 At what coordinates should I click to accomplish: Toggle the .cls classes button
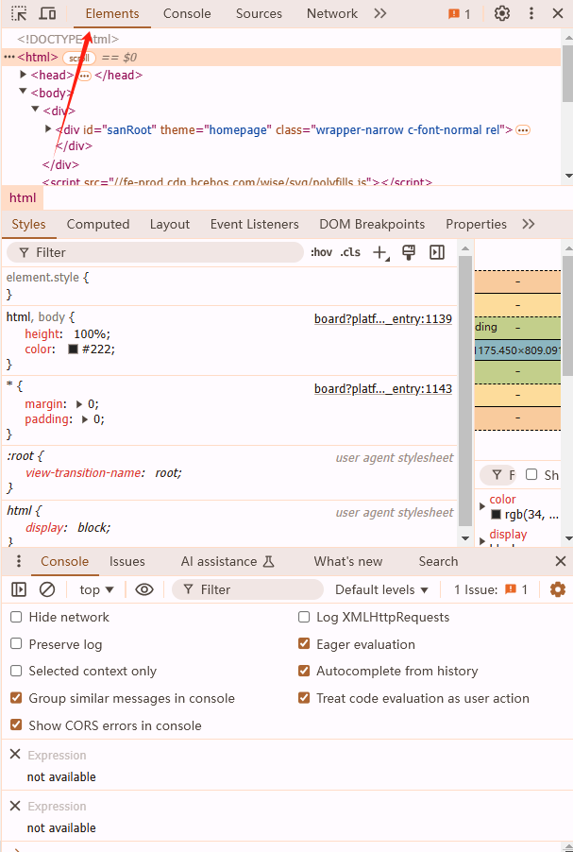coord(350,252)
